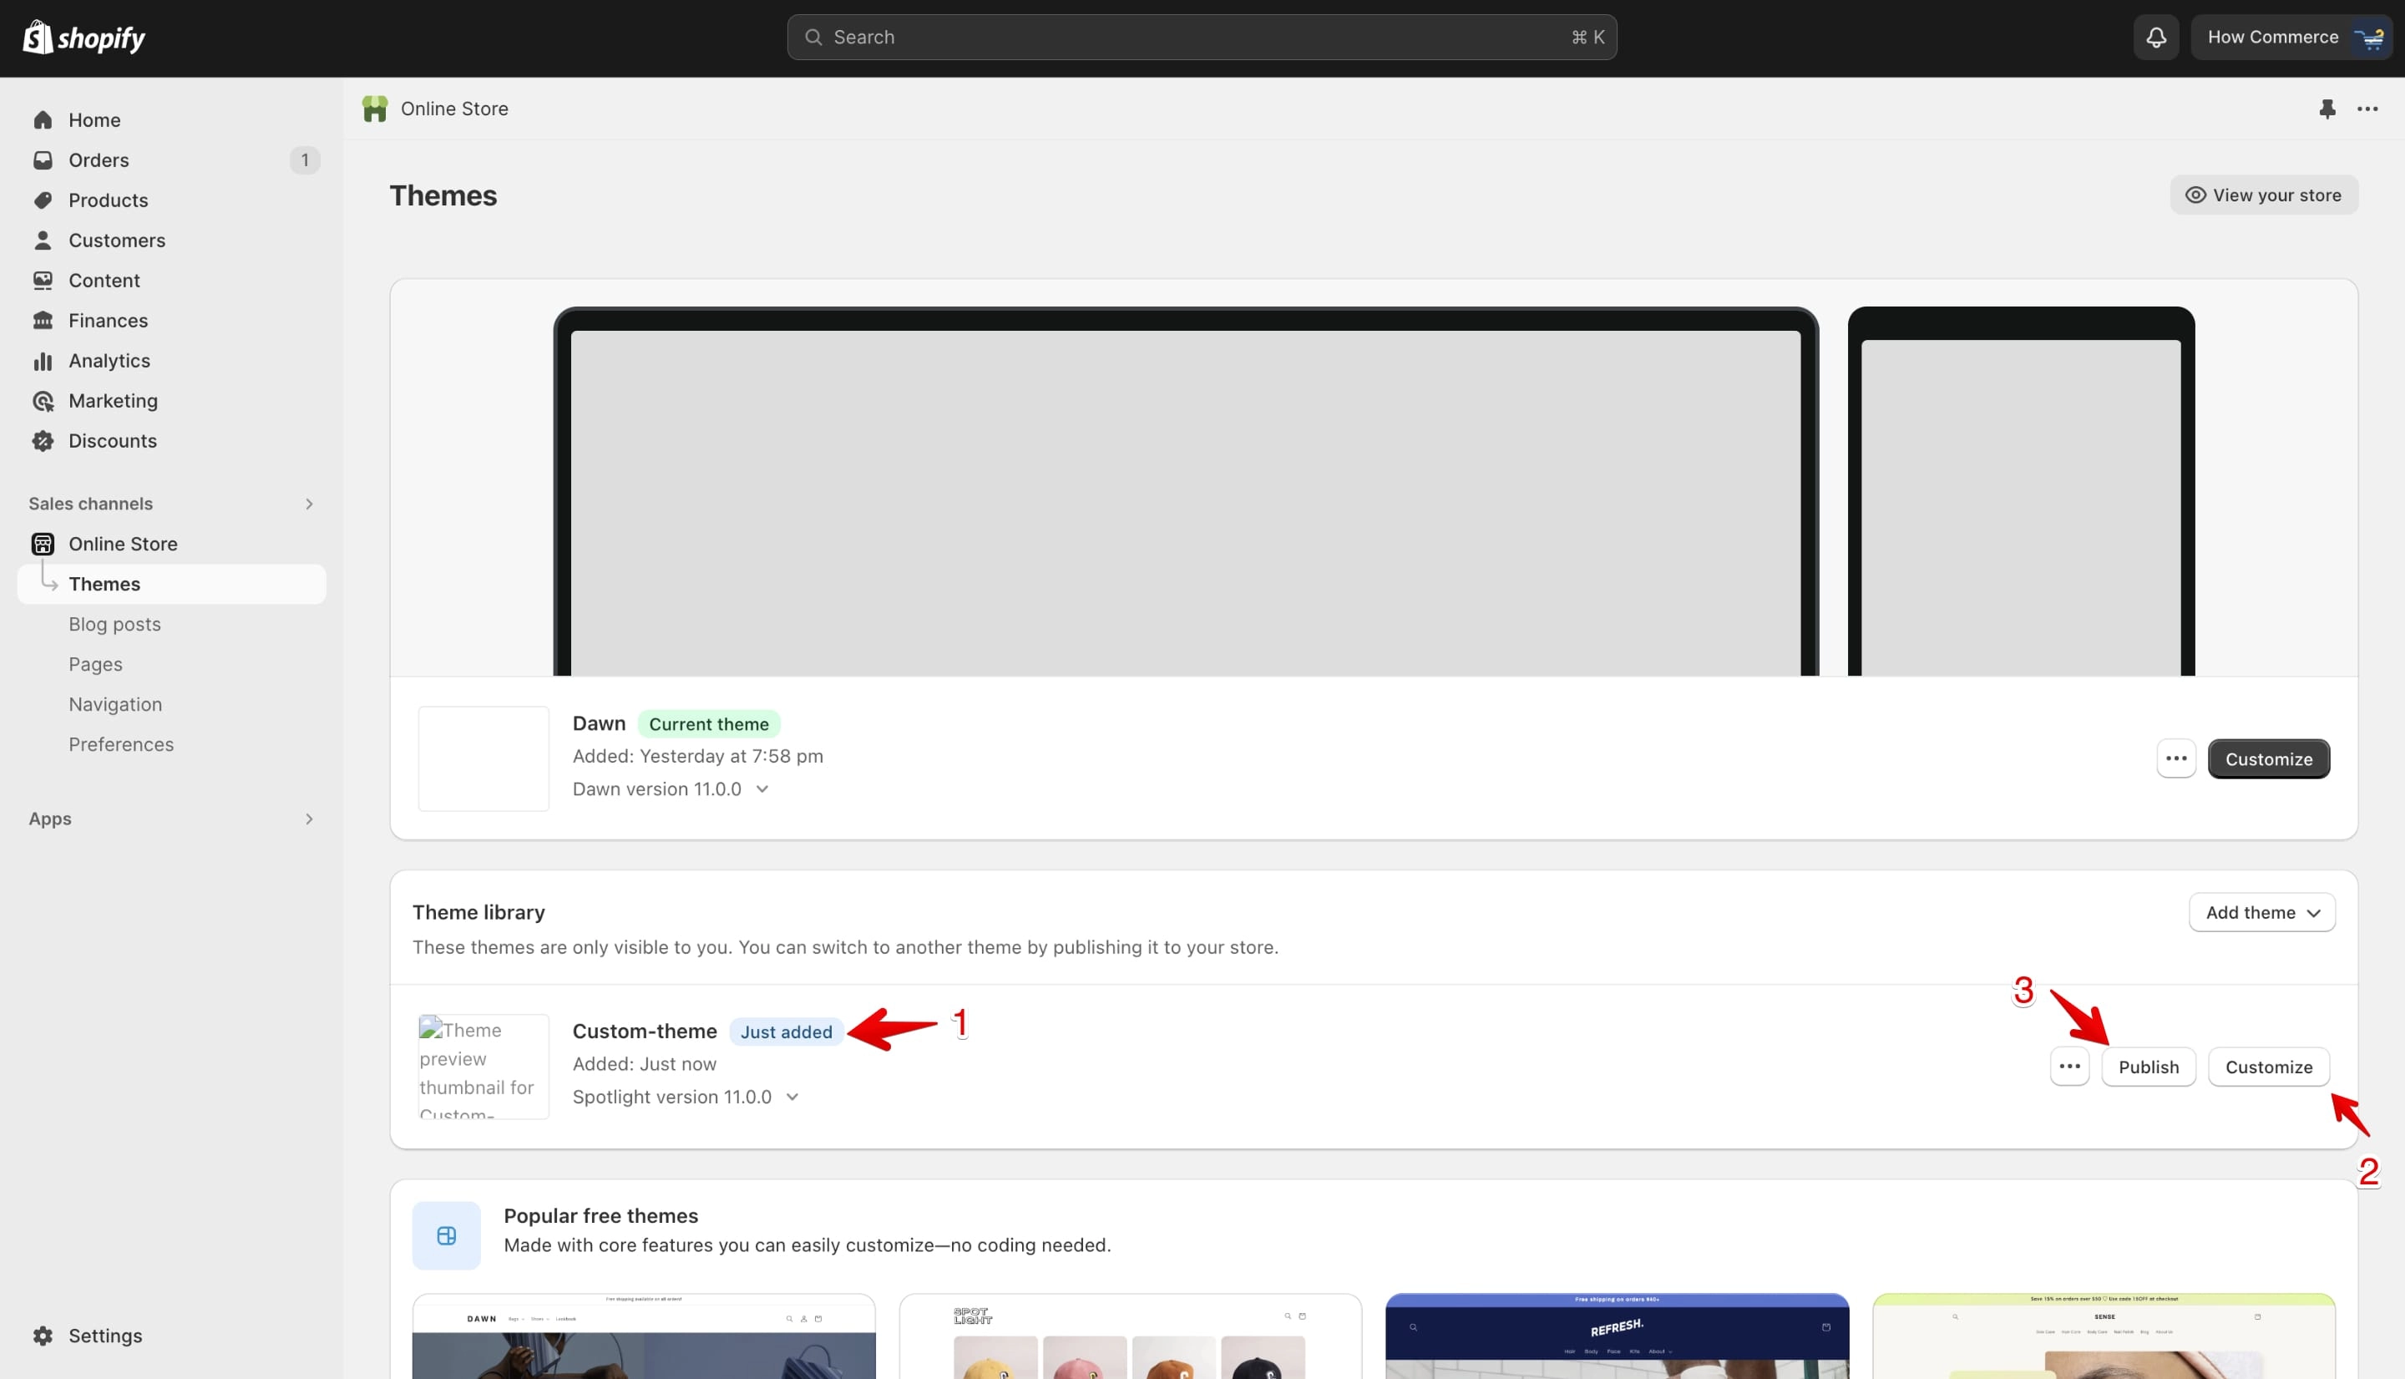The height and width of the screenshot is (1379, 2405).
Task: Open the page more-actions menu at top right
Action: pos(2368,109)
